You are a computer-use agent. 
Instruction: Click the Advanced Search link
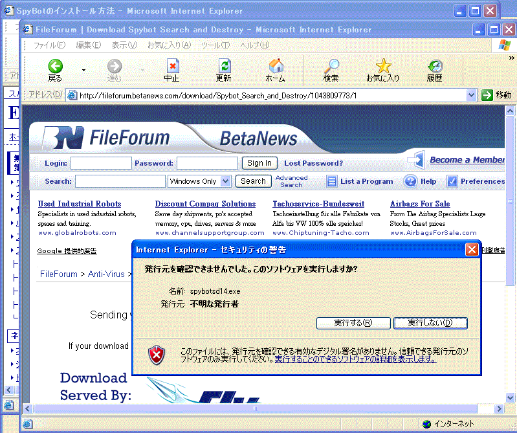point(291,181)
